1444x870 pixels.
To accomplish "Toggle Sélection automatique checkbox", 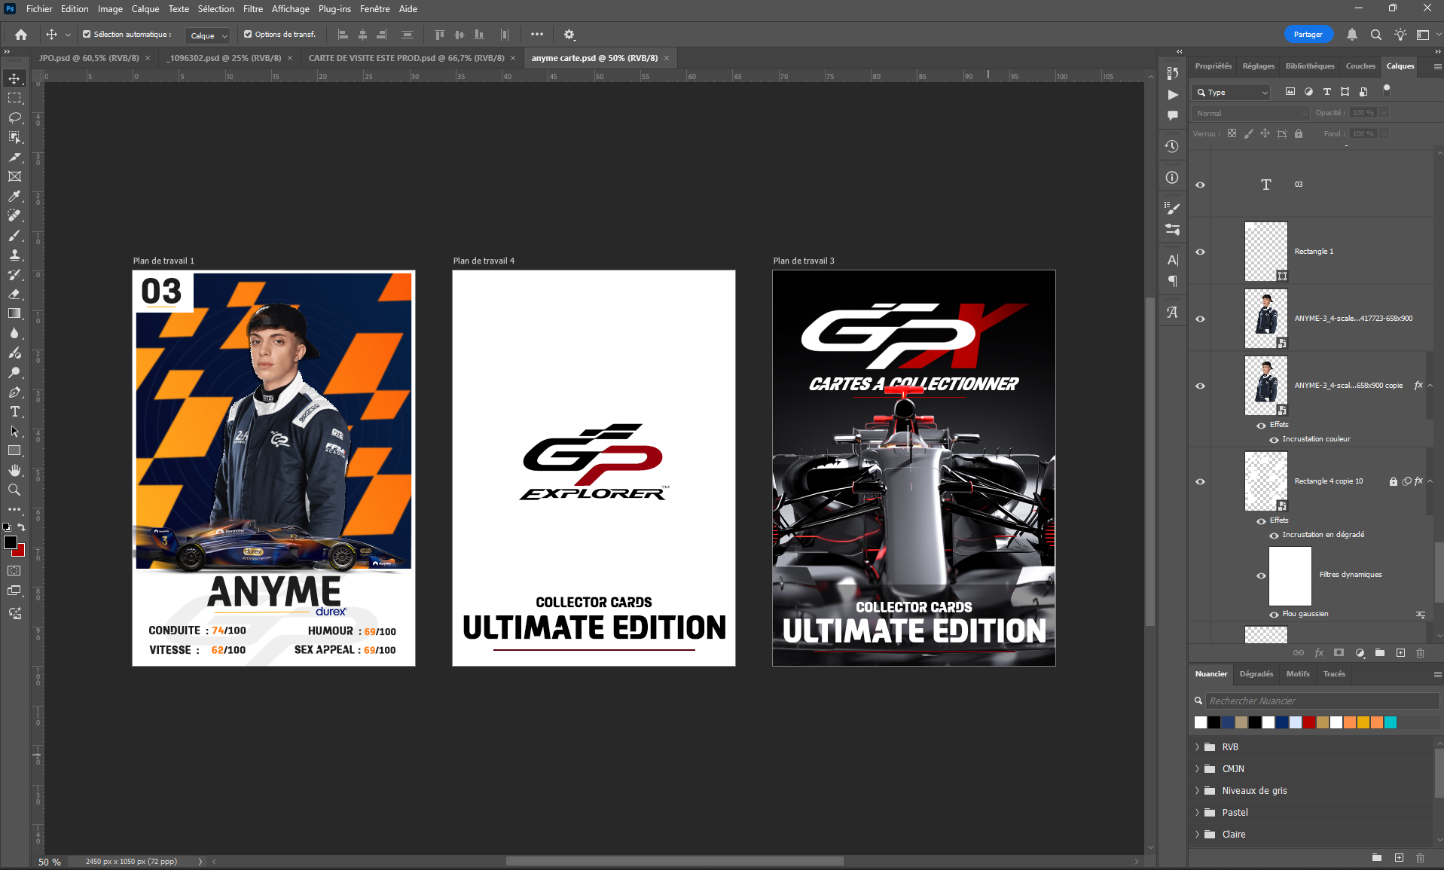I will click(87, 34).
